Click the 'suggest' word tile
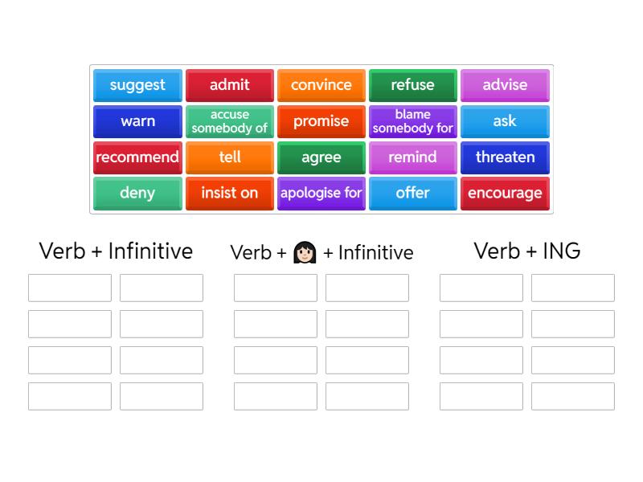Image resolution: width=643 pixels, height=482 pixels. tap(137, 85)
